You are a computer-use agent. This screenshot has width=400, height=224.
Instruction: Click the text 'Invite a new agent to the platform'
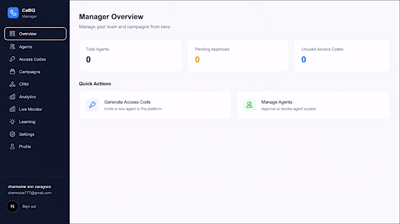(x=133, y=109)
